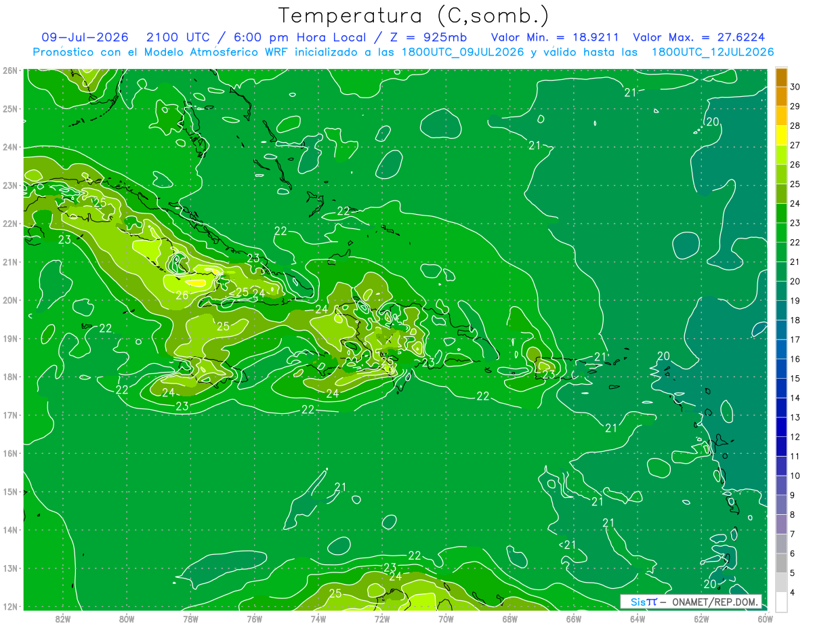Click the "18N" latitude axis label
The image size is (813, 628).
click(x=9, y=377)
